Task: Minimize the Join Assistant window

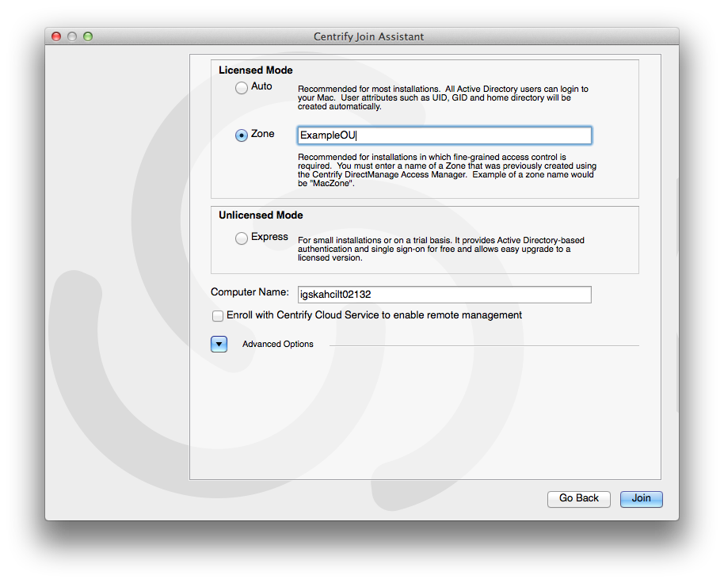Action: pyautogui.click(x=72, y=36)
